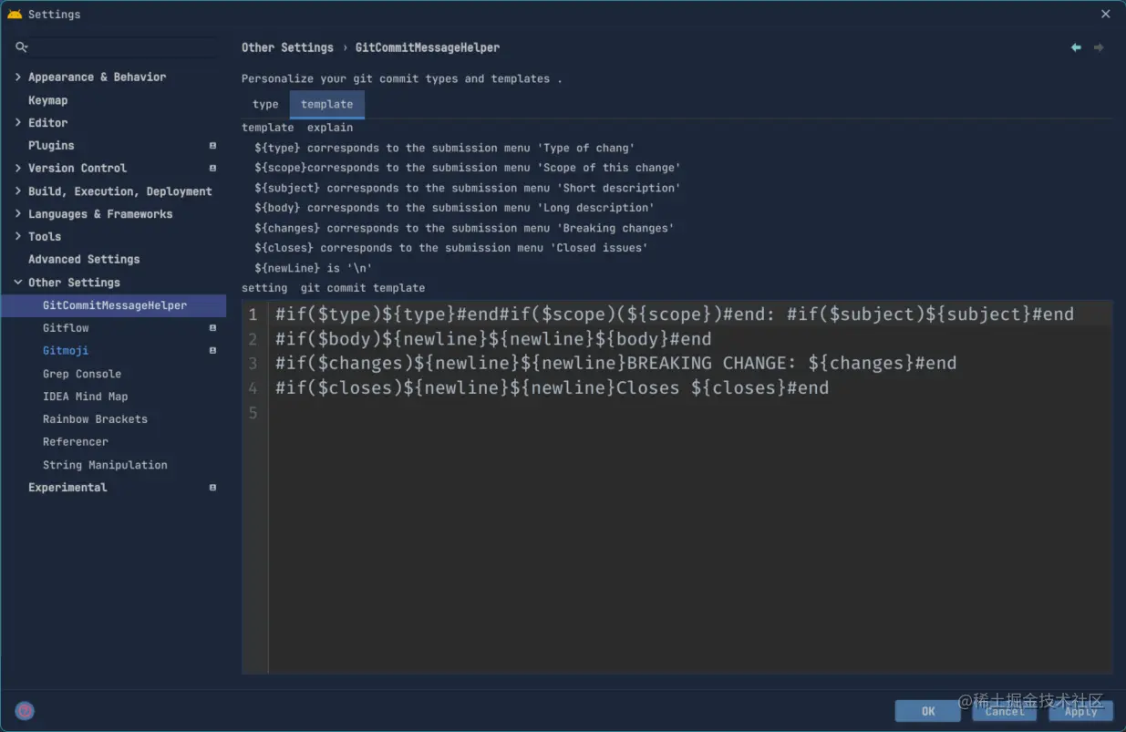Expand Build, Execution, Deployment section
The width and height of the screenshot is (1126, 732).
18,191
